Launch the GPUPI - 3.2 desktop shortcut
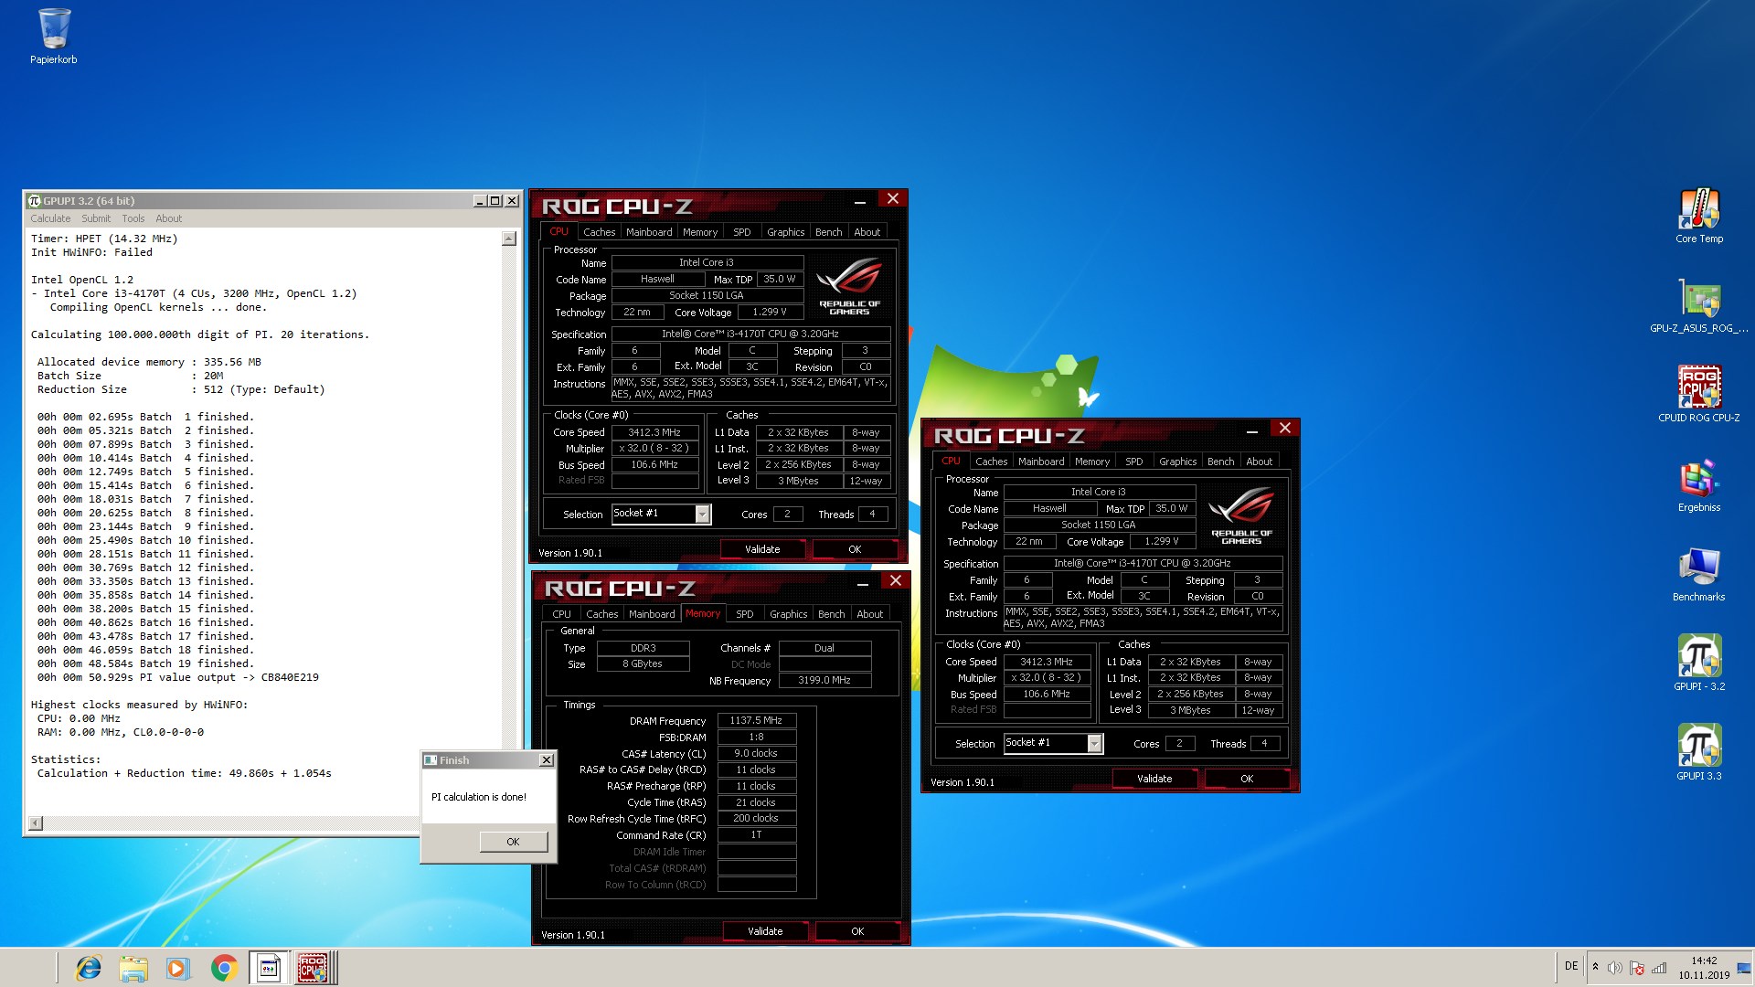Viewport: 1755px width, 987px height. [1699, 664]
